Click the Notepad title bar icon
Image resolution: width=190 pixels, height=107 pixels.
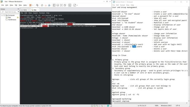click(x=114, y=2)
